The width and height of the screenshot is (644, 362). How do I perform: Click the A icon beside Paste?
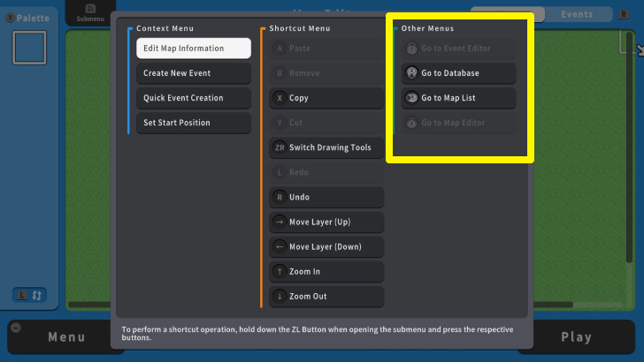click(x=280, y=49)
